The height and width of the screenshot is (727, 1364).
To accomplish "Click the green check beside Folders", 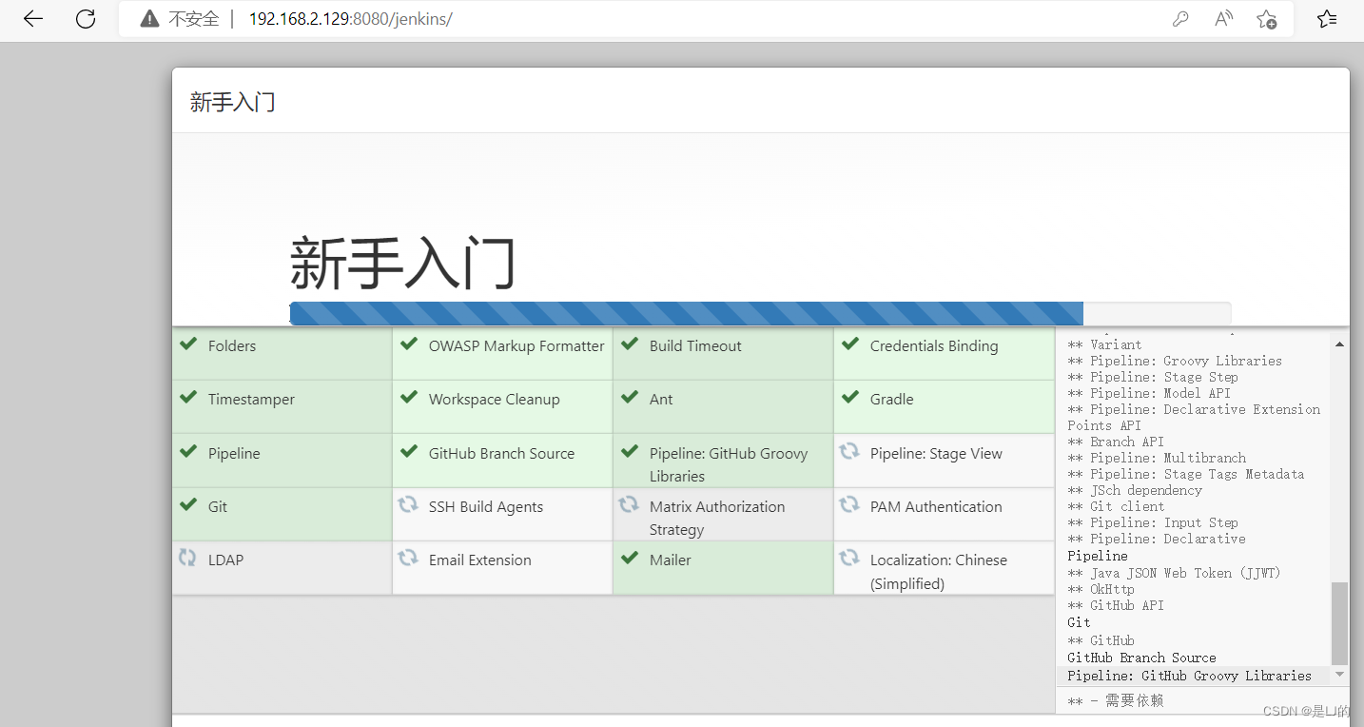I will pyautogui.click(x=188, y=344).
